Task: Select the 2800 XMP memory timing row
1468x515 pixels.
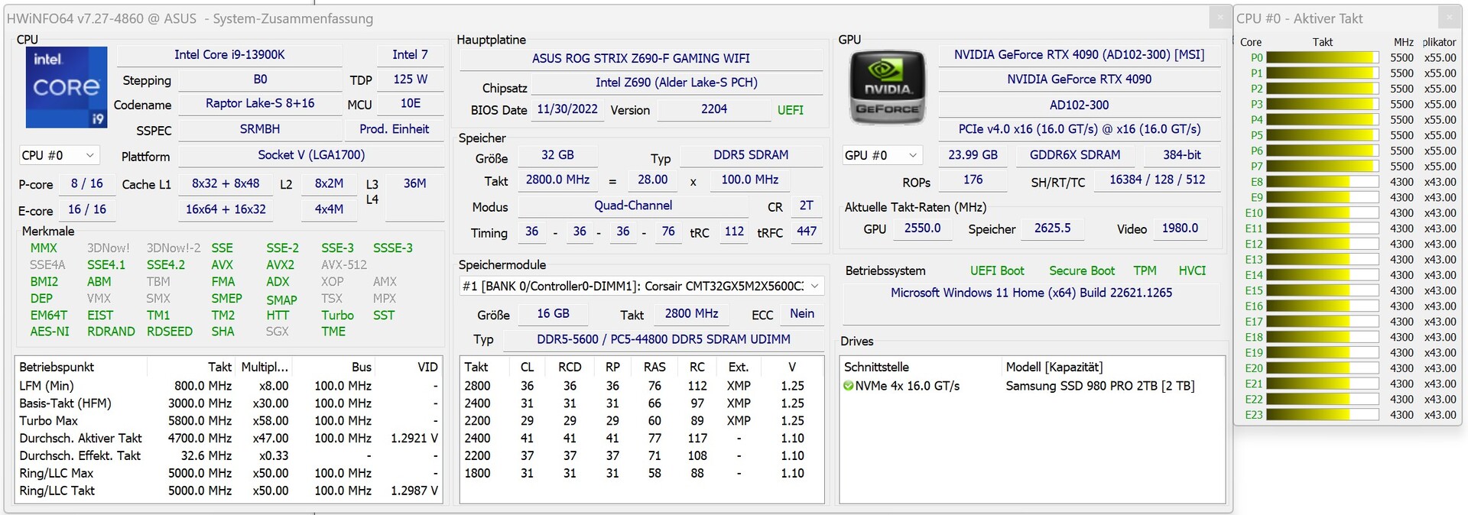Action: tap(641, 386)
